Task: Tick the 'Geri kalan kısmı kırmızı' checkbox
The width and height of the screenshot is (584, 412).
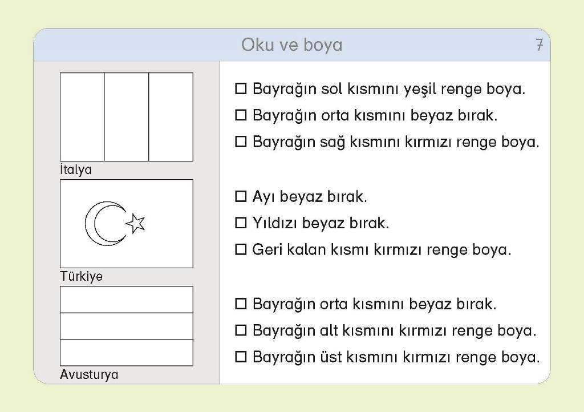Action: (241, 249)
